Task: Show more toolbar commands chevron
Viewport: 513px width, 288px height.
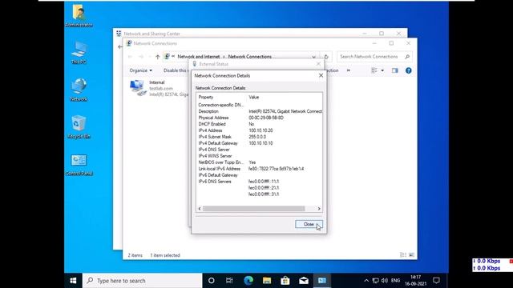Action: (x=349, y=70)
